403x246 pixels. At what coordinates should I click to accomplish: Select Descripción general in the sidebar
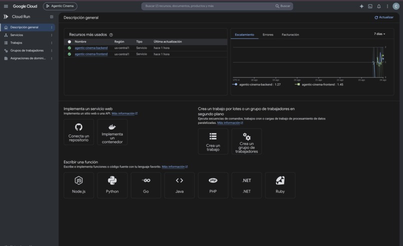pos(27,27)
